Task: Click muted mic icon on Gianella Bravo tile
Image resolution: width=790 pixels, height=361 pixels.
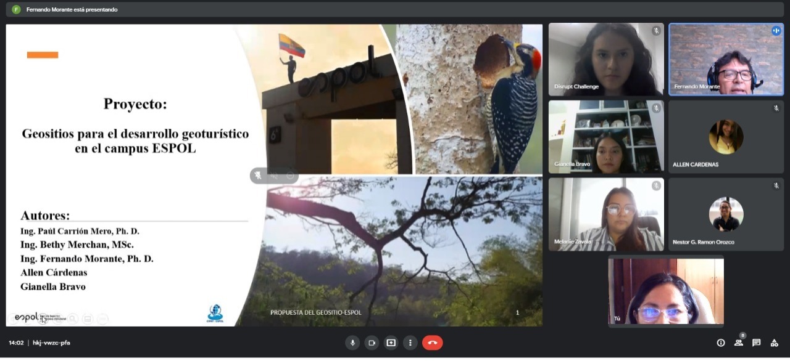Action: click(656, 108)
